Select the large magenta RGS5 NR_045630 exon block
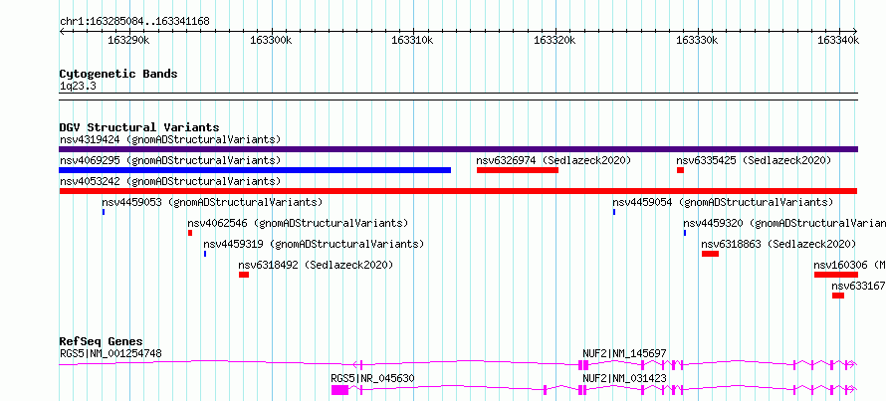Viewport: 886px width, 401px height. pyautogui.click(x=339, y=390)
